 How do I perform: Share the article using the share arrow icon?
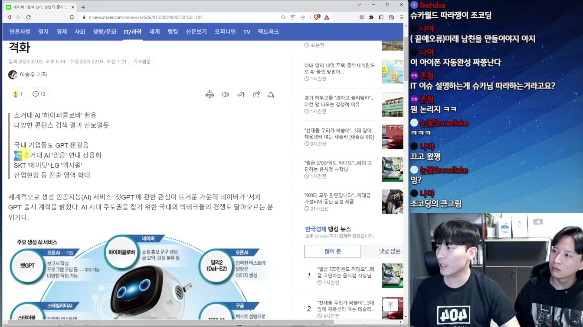pos(257,94)
